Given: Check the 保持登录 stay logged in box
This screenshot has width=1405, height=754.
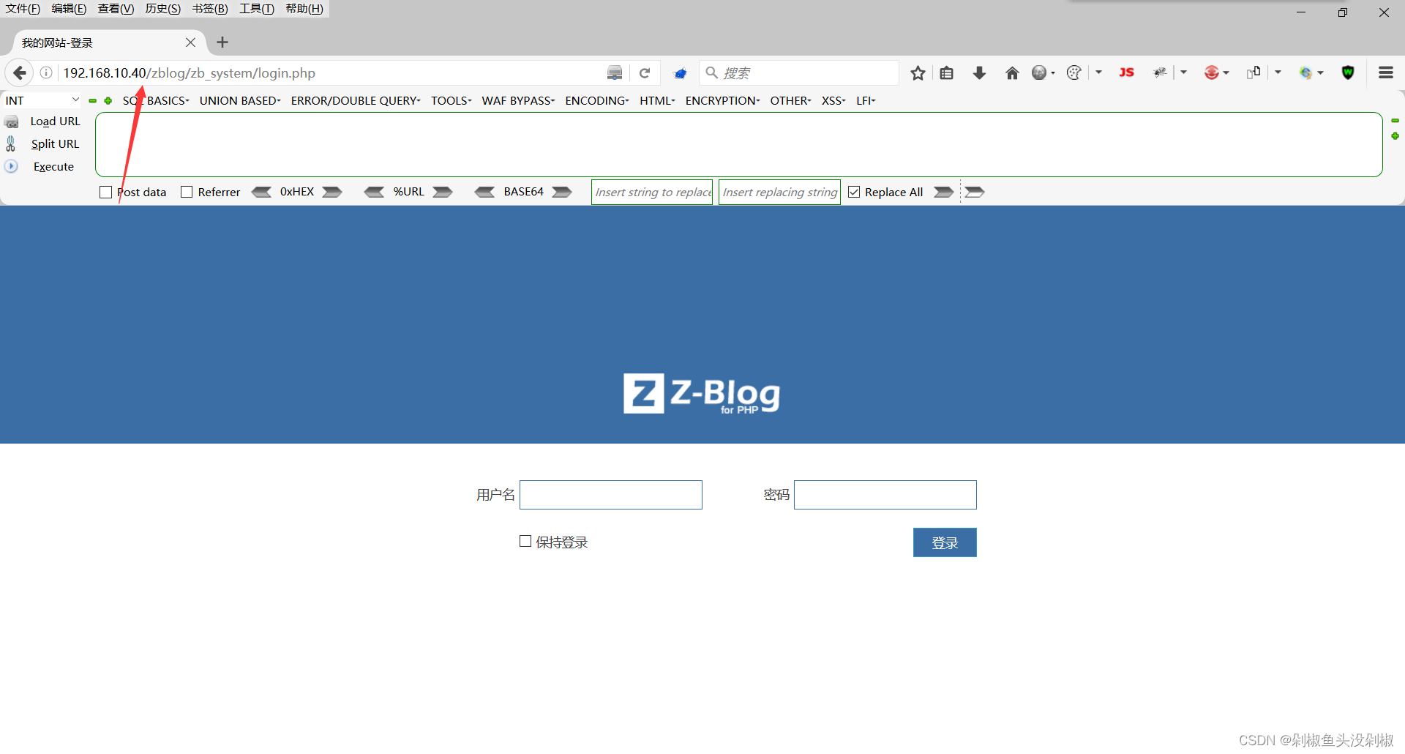Looking at the screenshot, I should pos(525,541).
